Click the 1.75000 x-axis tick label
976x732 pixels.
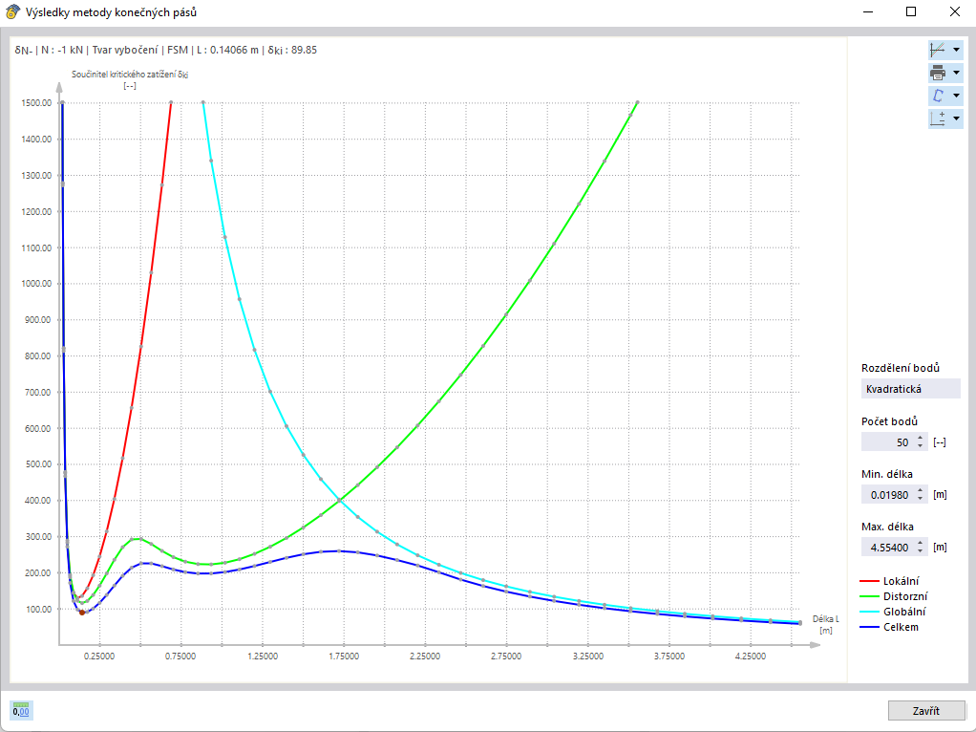point(344,656)
